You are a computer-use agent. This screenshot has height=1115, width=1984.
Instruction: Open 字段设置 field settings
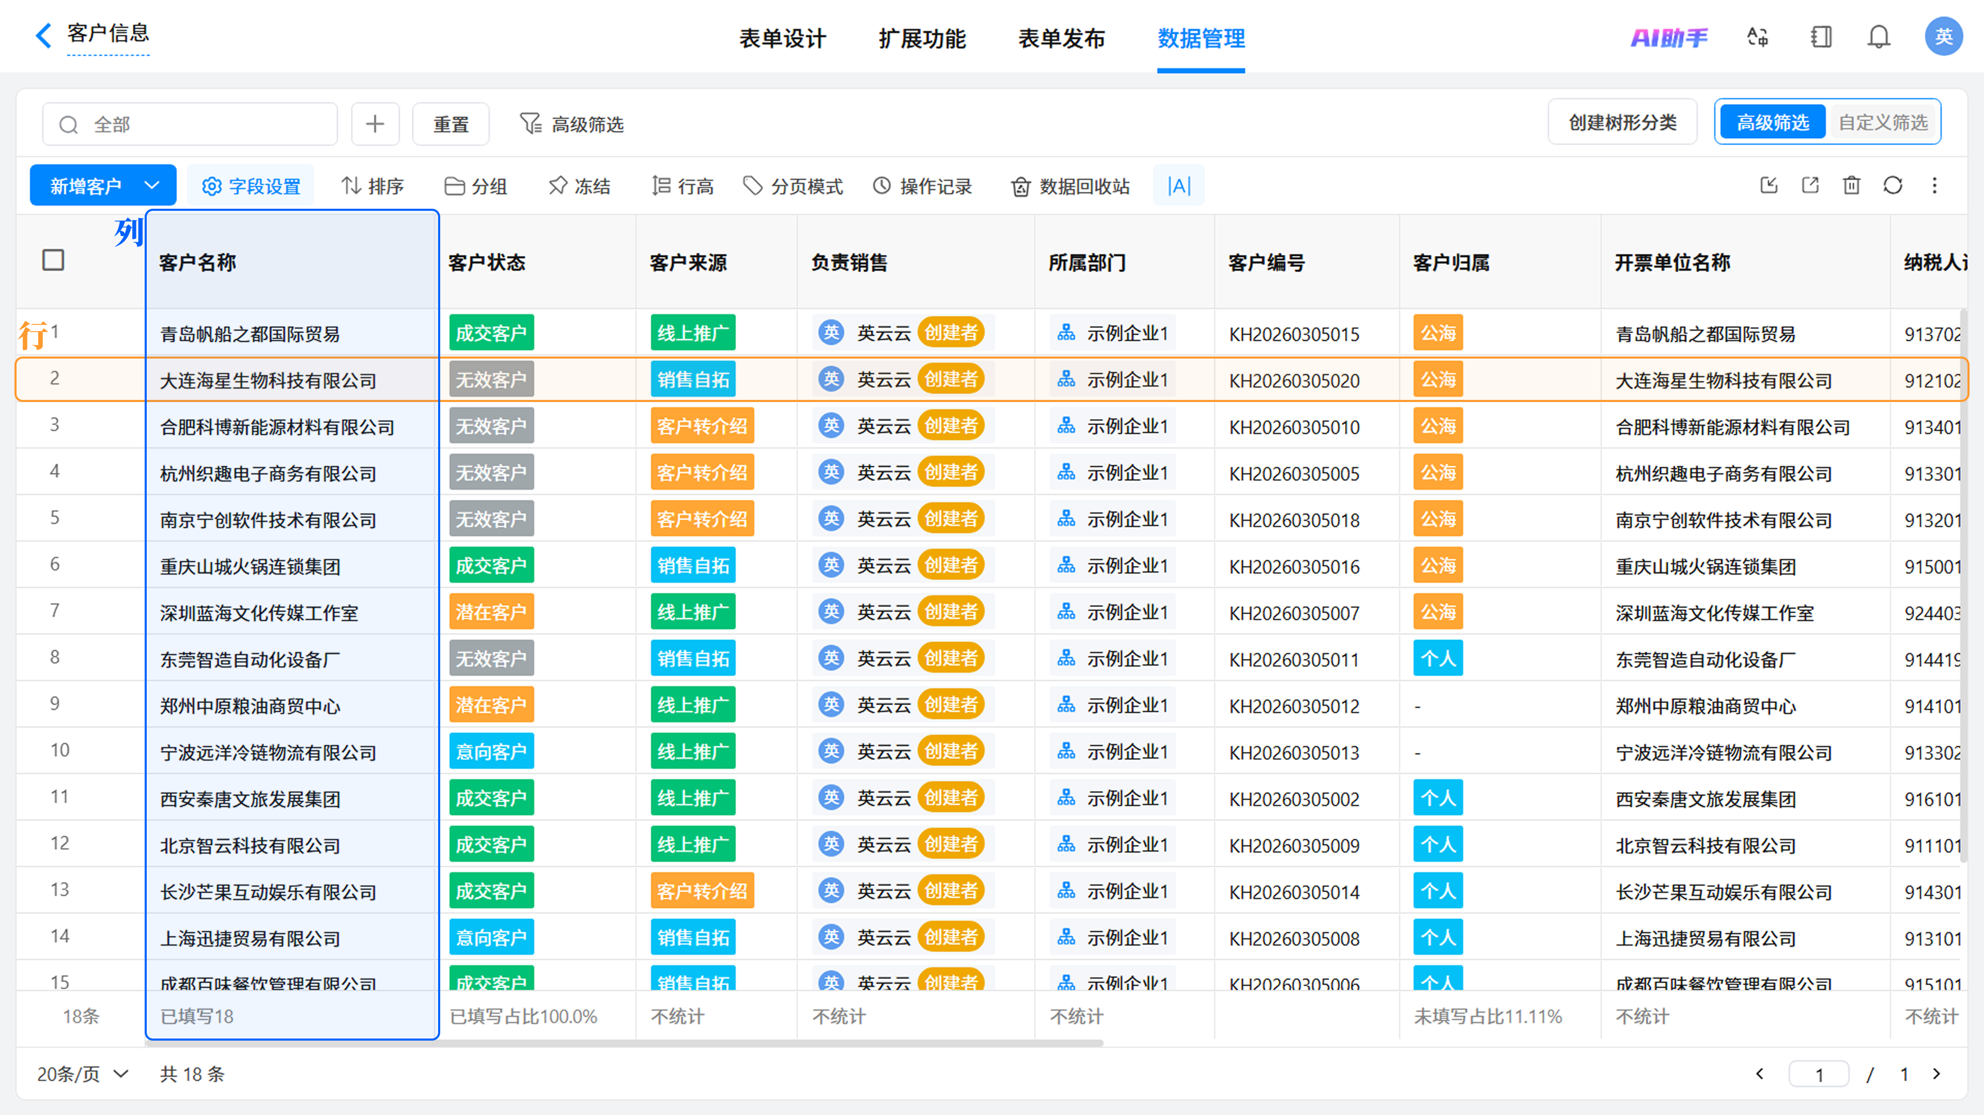coord(251,185)
